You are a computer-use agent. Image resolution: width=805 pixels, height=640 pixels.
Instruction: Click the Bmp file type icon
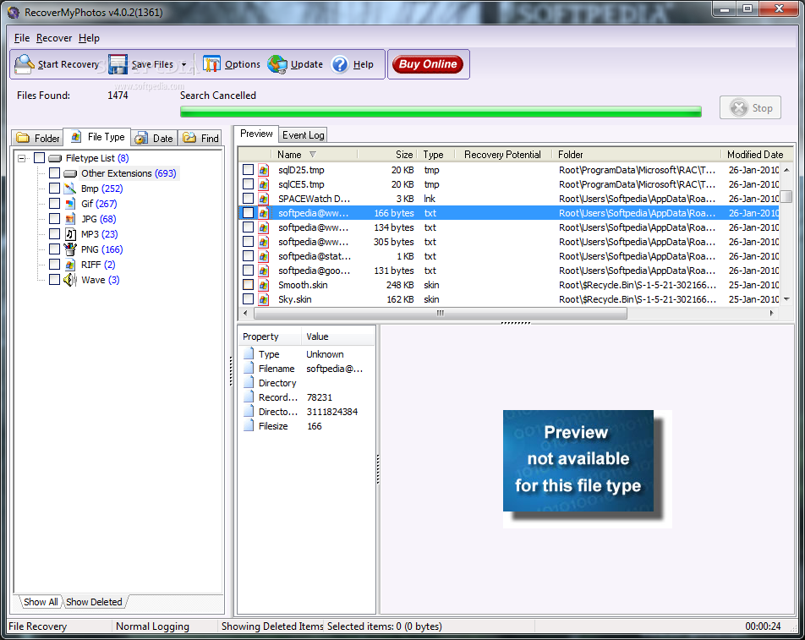point(70,189)
